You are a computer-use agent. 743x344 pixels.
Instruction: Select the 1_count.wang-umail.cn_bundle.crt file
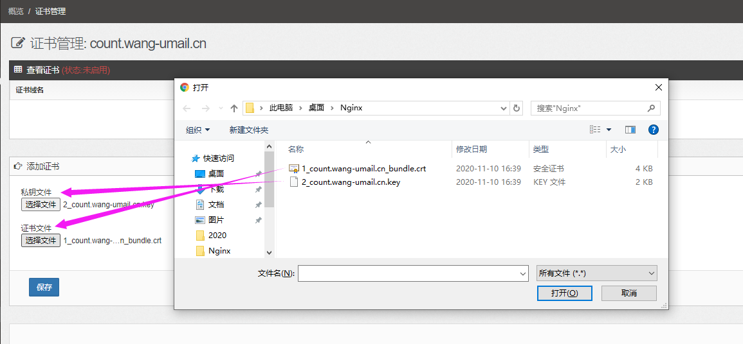coord(363,169)
